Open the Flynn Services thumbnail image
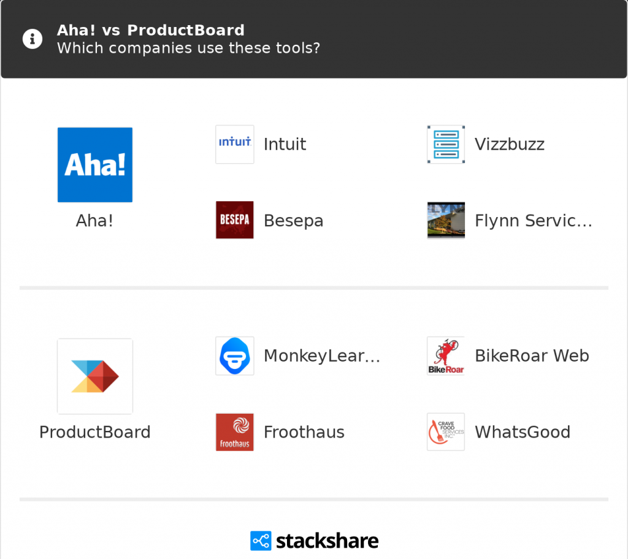This screenshot has width=628, height=559. tap(446, 220)
